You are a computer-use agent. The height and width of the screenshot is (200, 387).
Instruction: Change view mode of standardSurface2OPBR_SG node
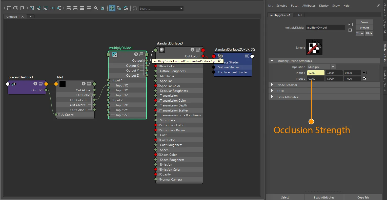click(x=247, y=56)
